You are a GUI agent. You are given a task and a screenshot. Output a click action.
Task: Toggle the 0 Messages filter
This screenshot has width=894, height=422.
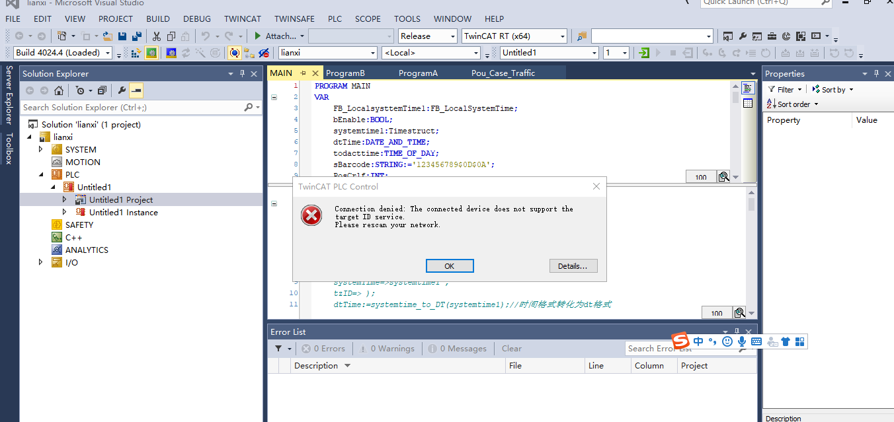pos(457,349)
